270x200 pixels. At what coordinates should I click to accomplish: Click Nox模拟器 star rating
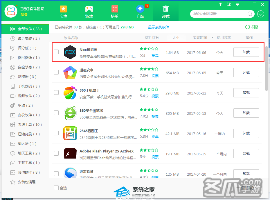click(149, 49)
